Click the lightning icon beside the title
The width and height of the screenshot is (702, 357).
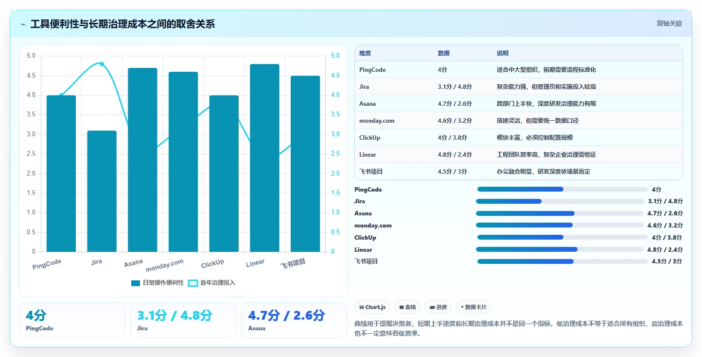[x=23, y=24]
